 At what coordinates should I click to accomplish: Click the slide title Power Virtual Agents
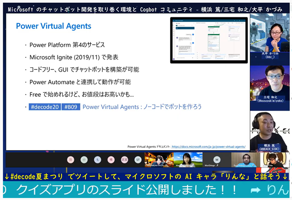point(54,26)
